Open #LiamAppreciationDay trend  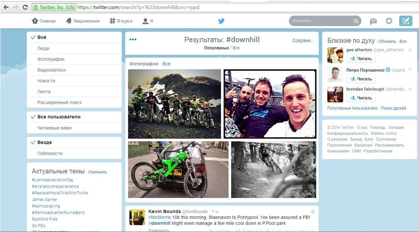53,180
